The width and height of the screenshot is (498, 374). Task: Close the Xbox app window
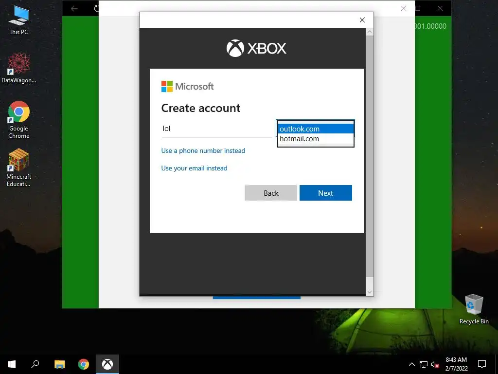pos(440,9)
